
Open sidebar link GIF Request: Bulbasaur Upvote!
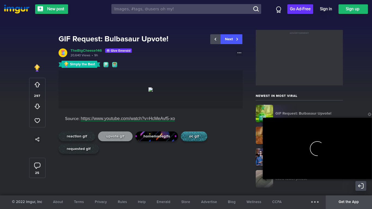tap(303, 113)
